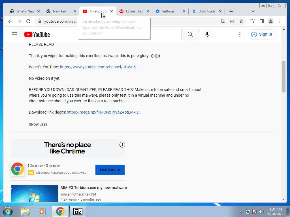The height and width of the screenshot is (217, 290).
Task: Click the forward navigation arrow
Action: (x=19, y=21)
